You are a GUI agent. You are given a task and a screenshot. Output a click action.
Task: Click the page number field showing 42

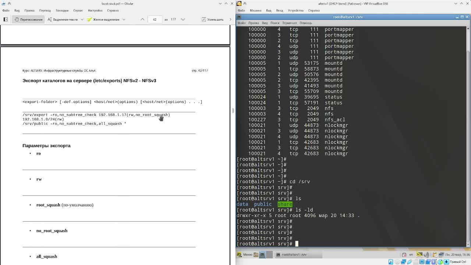pyautogui.click(x=155, y=19)
